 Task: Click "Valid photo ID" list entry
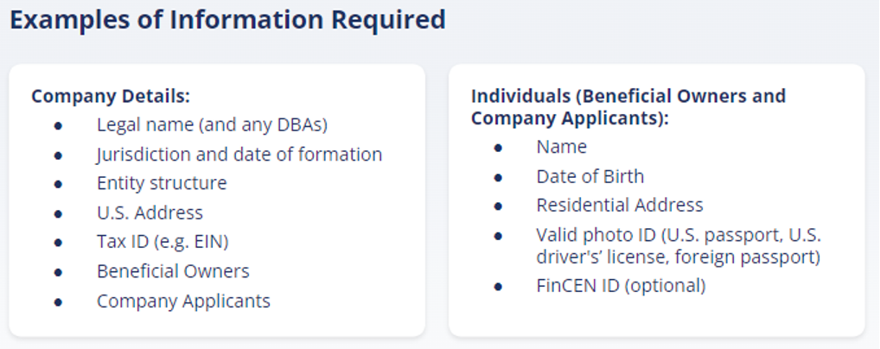click(679, 245)
